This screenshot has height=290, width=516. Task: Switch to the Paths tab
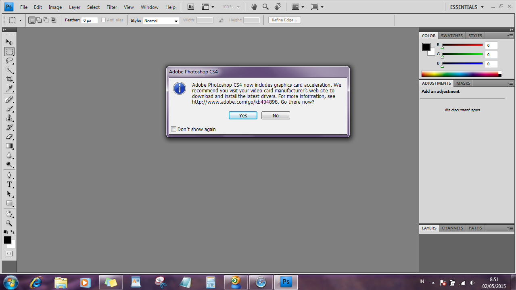click(475, 228)
